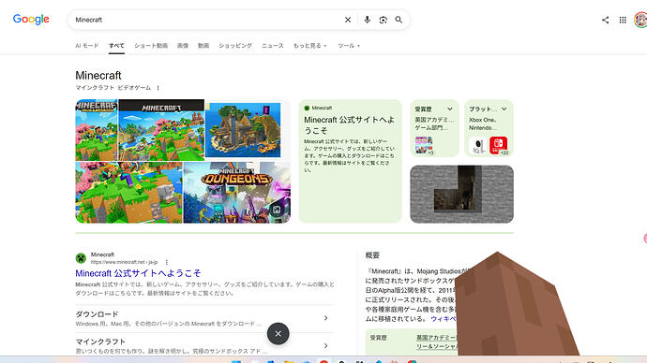Open the Minecraft 公式サイトへようこそ result link
Screen dimensions: 647x363
coord(138,273)
